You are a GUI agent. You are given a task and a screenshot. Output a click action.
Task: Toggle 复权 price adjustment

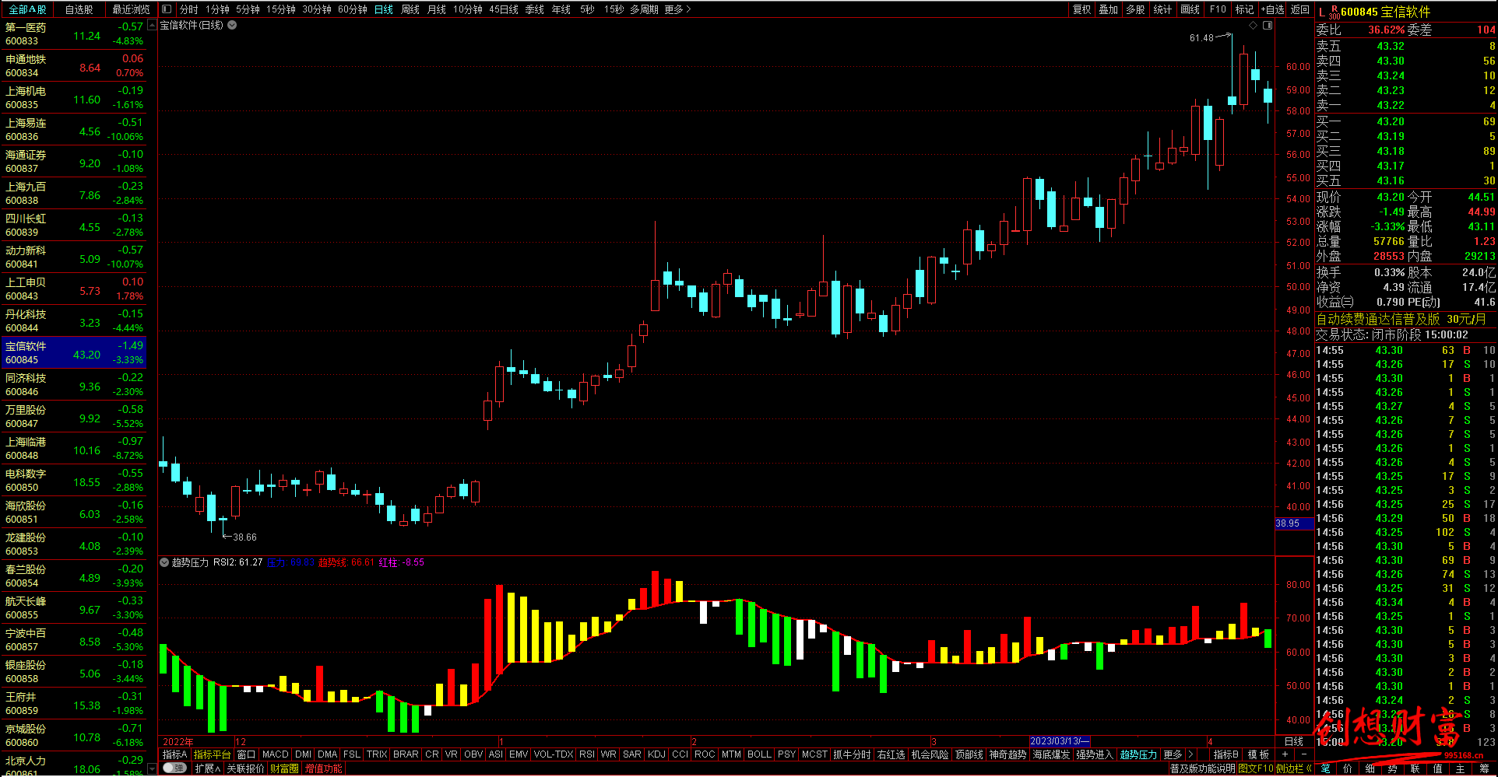1082,9
